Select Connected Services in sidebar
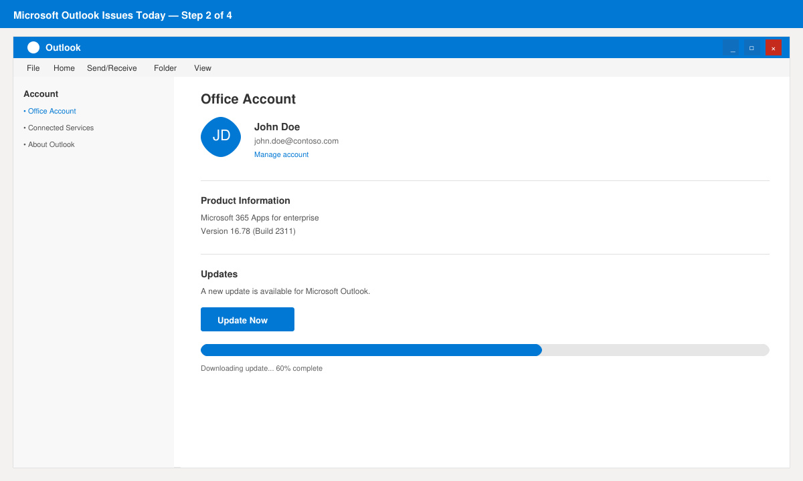 (x=59, y=128)
